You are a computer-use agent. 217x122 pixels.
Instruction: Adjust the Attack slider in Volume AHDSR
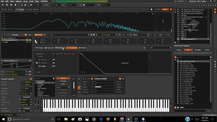click(x=104, y=82)
